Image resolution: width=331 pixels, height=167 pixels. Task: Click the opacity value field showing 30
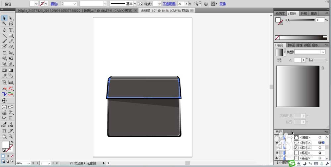coord(181,4)
